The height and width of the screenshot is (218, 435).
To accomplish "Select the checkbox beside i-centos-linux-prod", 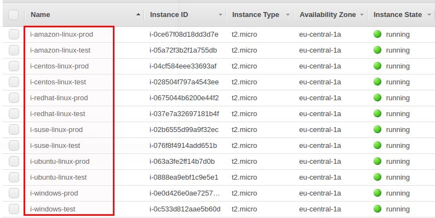I will [x=14, y=66].
